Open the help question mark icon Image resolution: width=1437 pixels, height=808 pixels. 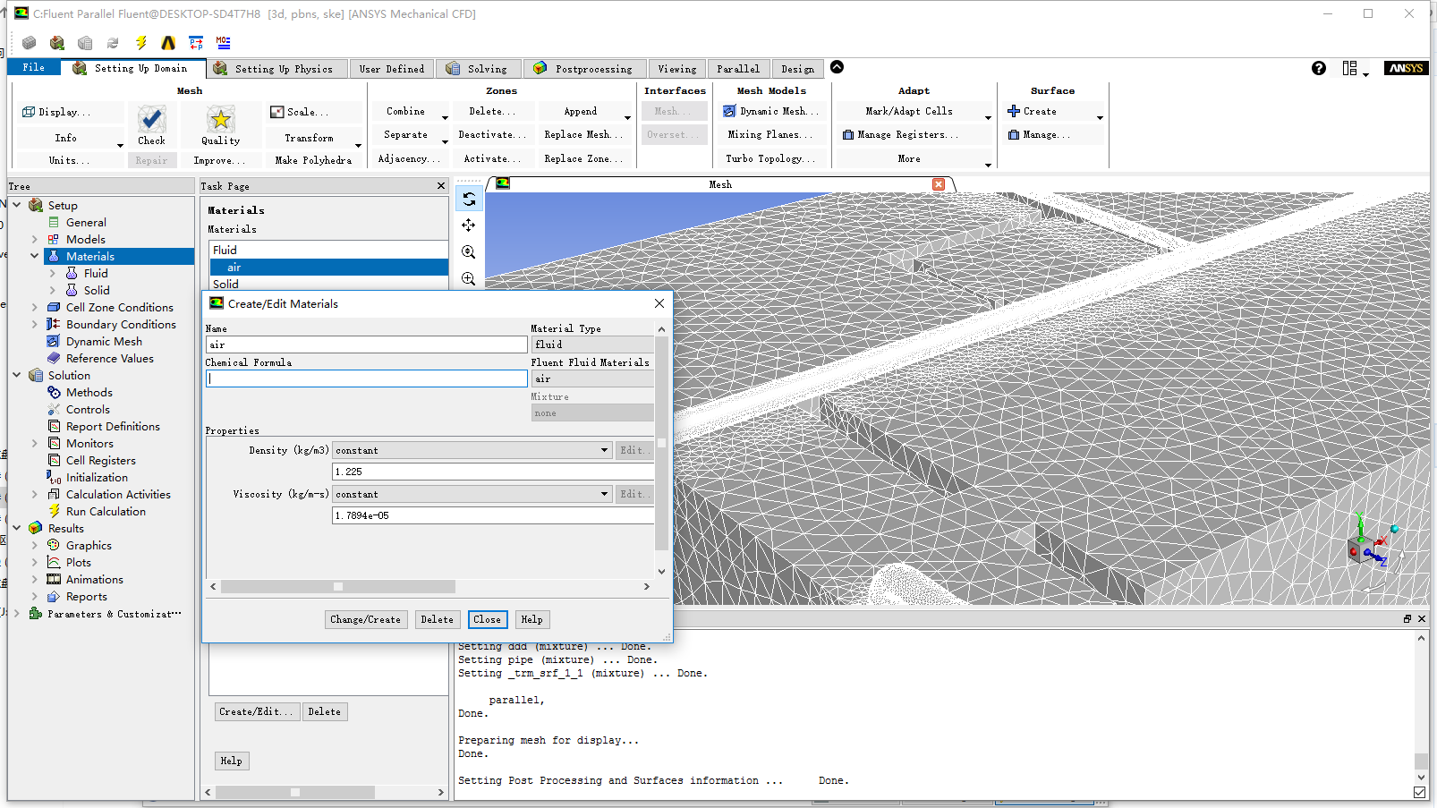click(1319, 68)
